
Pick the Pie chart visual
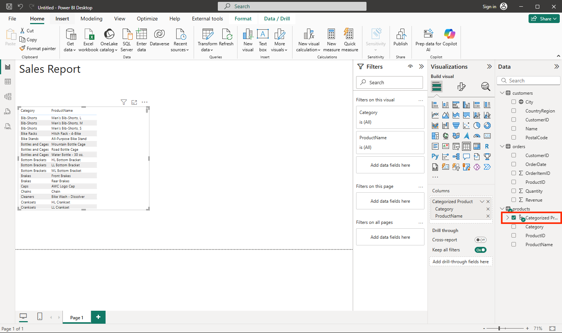pos(477,125)
